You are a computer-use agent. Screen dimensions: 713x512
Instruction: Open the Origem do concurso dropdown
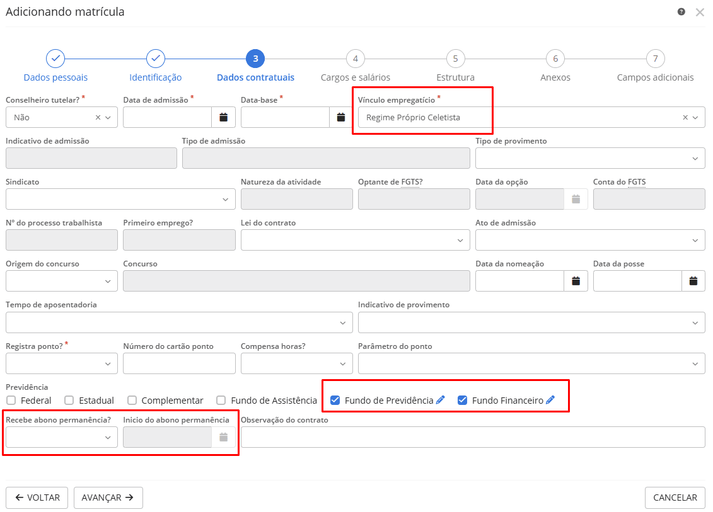click(62, 281)
